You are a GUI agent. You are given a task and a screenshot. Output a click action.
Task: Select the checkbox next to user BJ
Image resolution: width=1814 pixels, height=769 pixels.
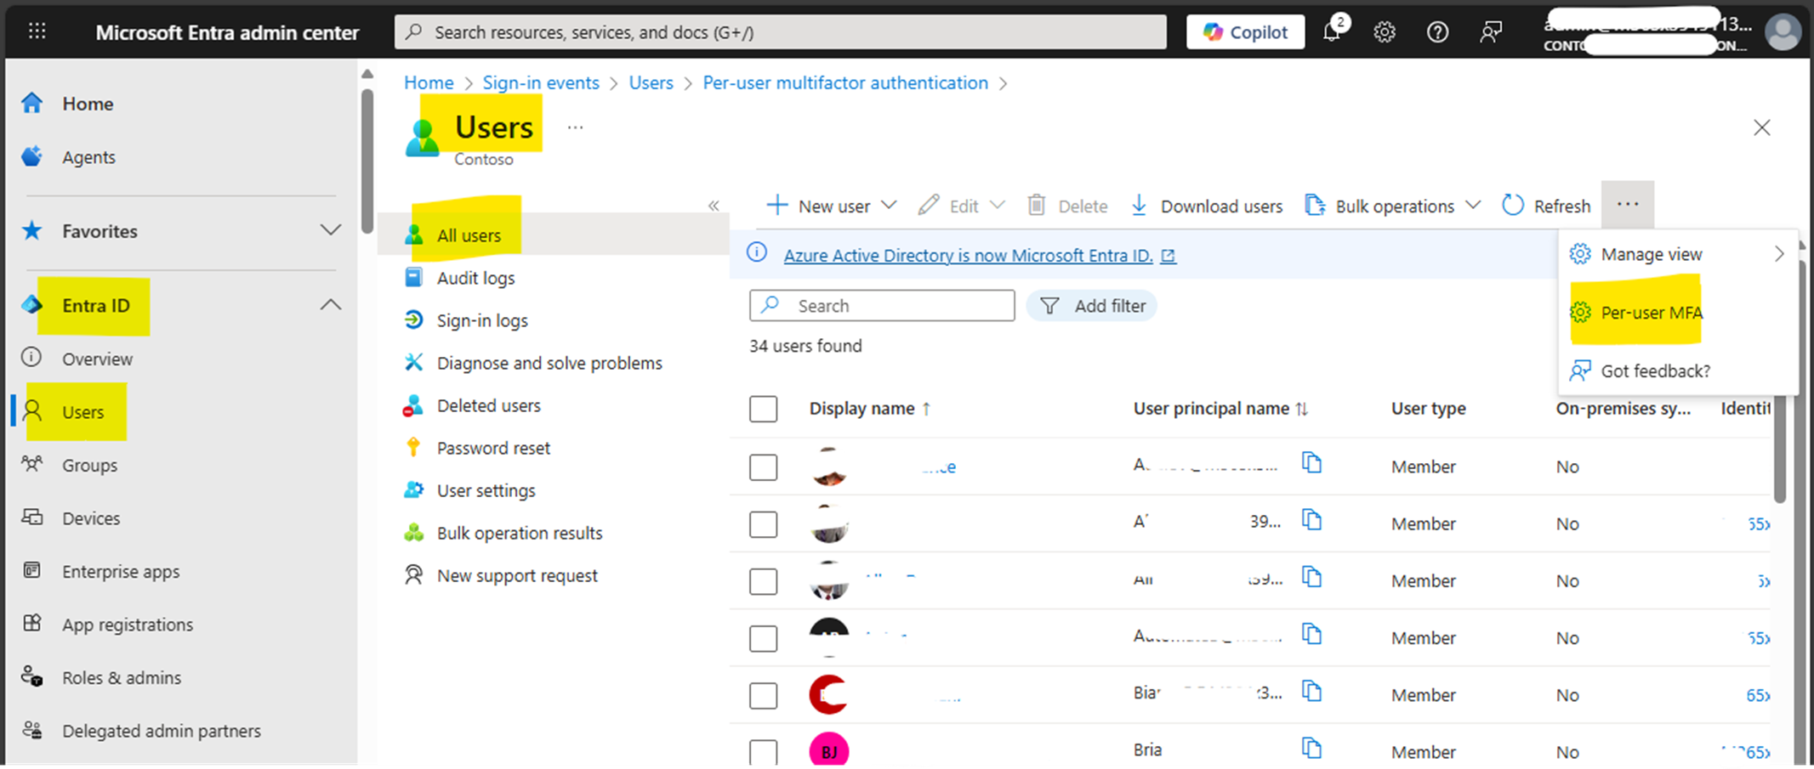coord(763,751)
